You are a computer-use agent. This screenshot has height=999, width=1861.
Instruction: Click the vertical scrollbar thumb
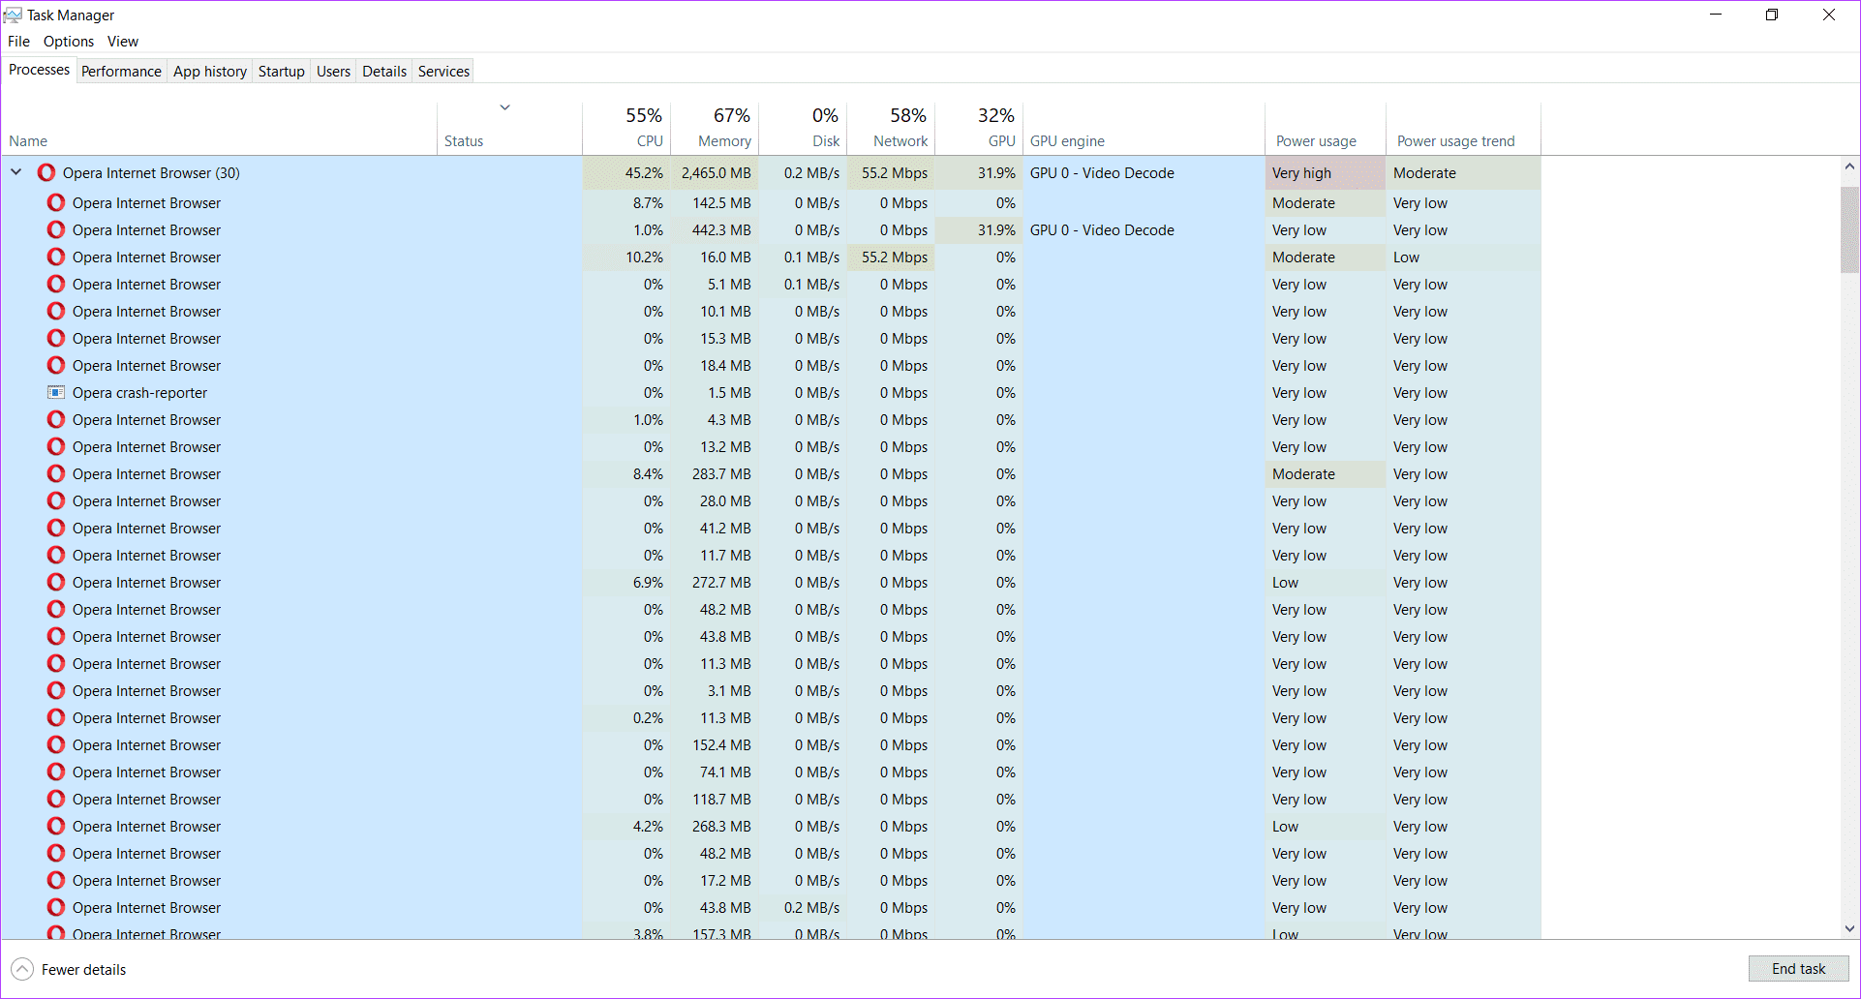tap(1849, 230)
